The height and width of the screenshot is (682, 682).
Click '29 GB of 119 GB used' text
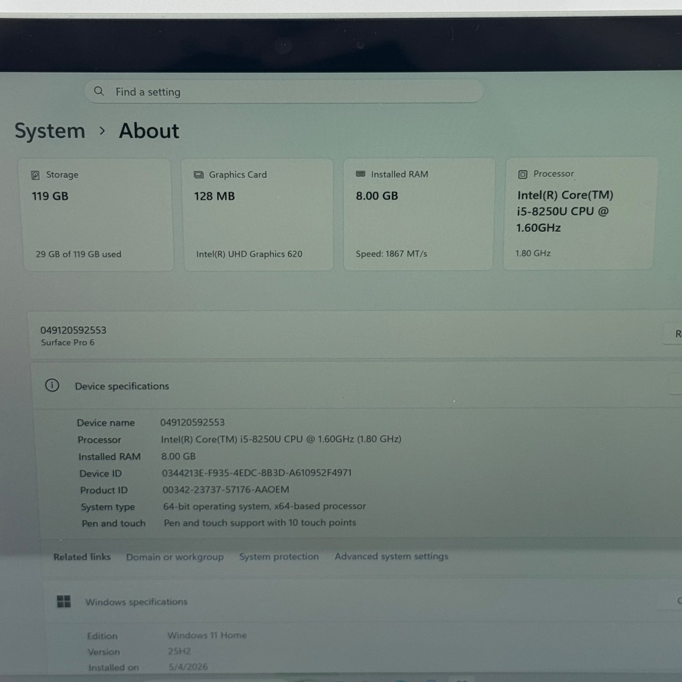pos(78,254)
